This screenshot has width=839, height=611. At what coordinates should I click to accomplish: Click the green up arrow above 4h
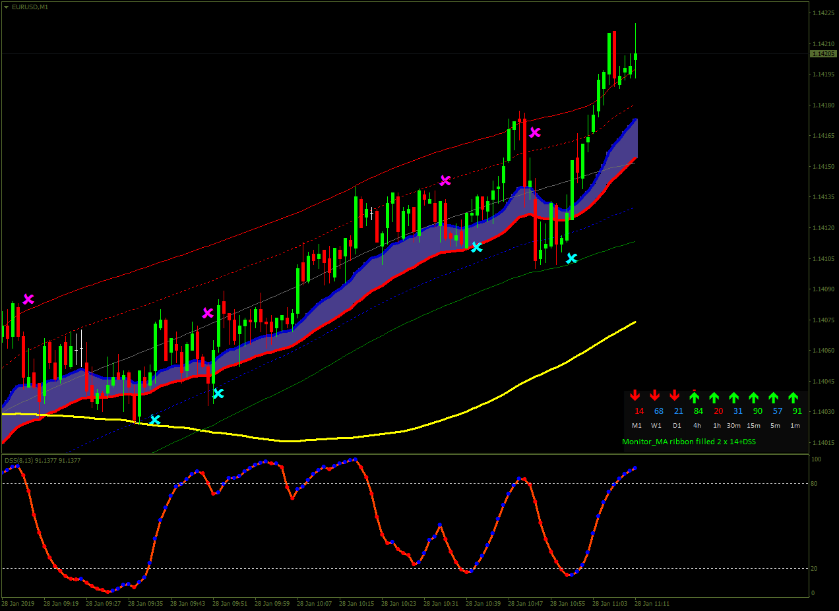point(695,397)
